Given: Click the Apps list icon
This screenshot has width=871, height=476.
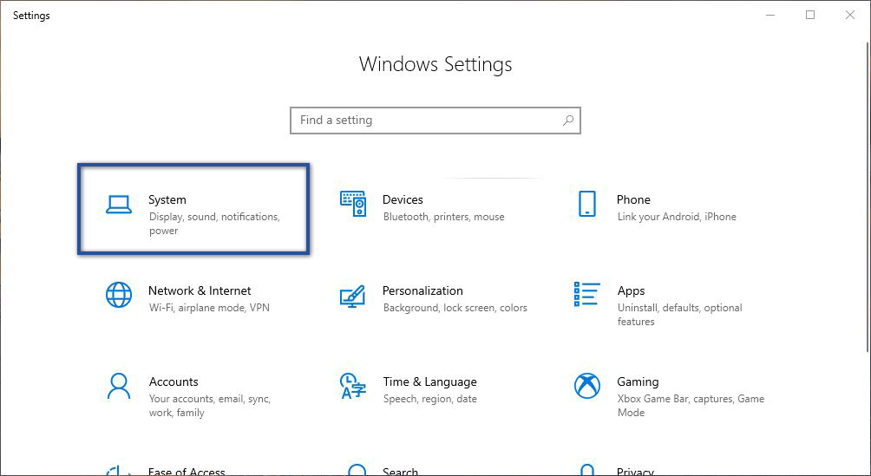Looking at the screenshot, I should coord(587,295).
